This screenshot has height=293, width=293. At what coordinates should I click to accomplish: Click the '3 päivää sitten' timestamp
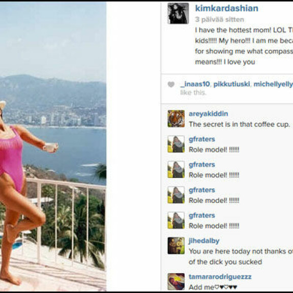[220, 19]
